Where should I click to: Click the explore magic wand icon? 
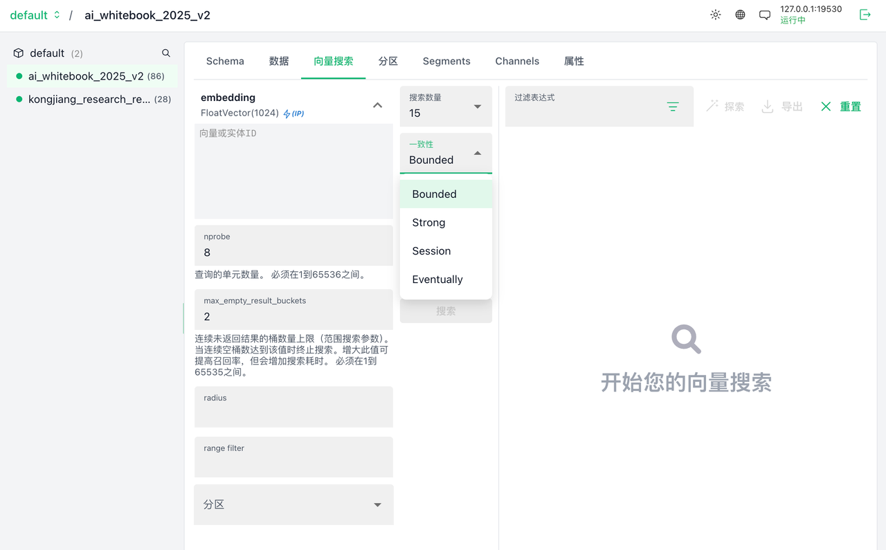(712, 107)
